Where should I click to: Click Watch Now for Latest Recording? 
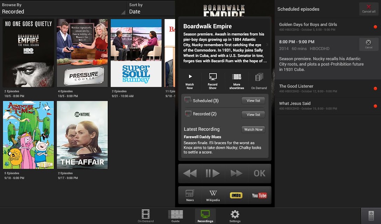tap(253, 129)
